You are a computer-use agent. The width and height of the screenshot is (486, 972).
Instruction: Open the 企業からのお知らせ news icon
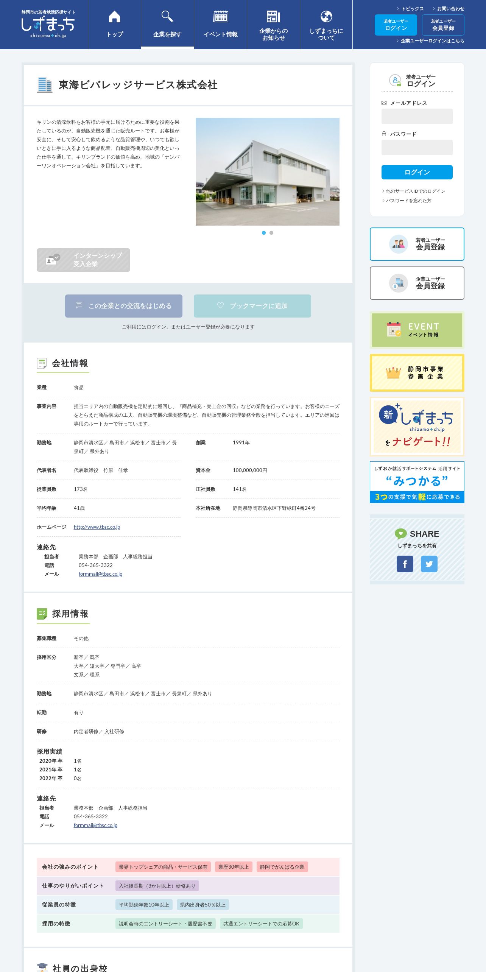tap(273, 17)
